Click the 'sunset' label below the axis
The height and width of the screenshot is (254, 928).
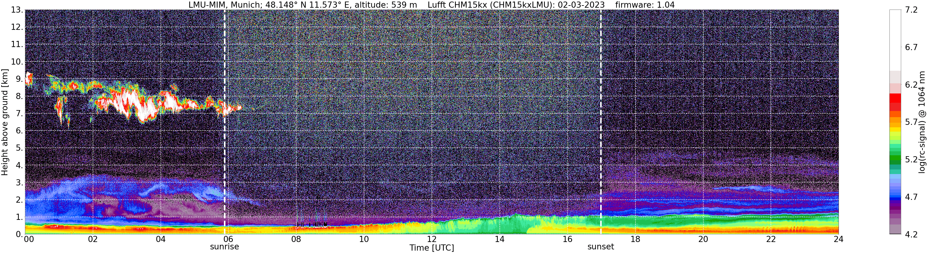pyautogui.click(x=600, y=246)
